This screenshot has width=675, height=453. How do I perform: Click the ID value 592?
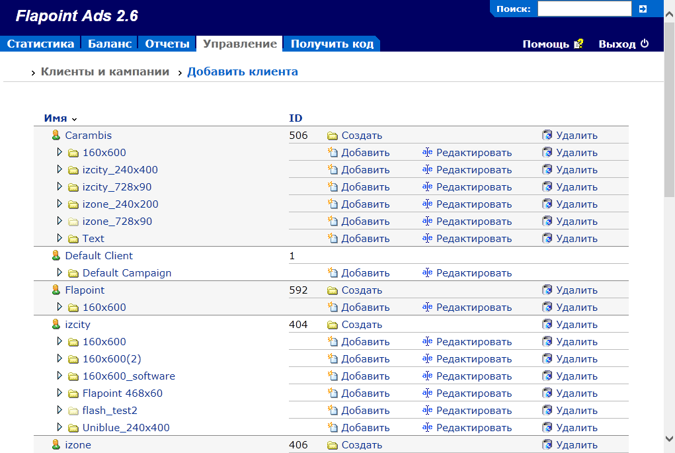[298, 290]
